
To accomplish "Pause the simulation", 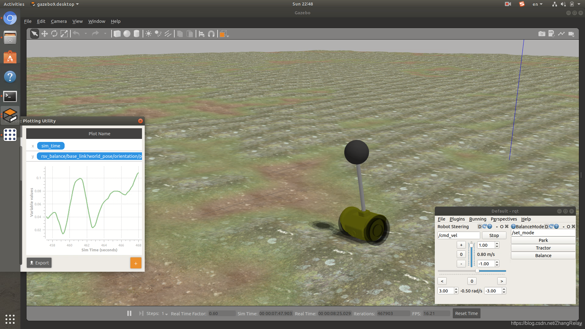I will click(129, 313).
